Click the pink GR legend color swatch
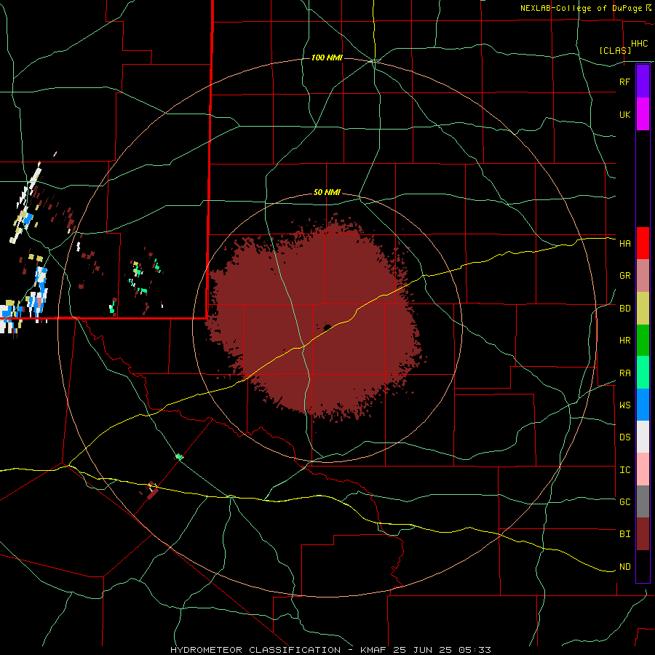 (643, 276)
